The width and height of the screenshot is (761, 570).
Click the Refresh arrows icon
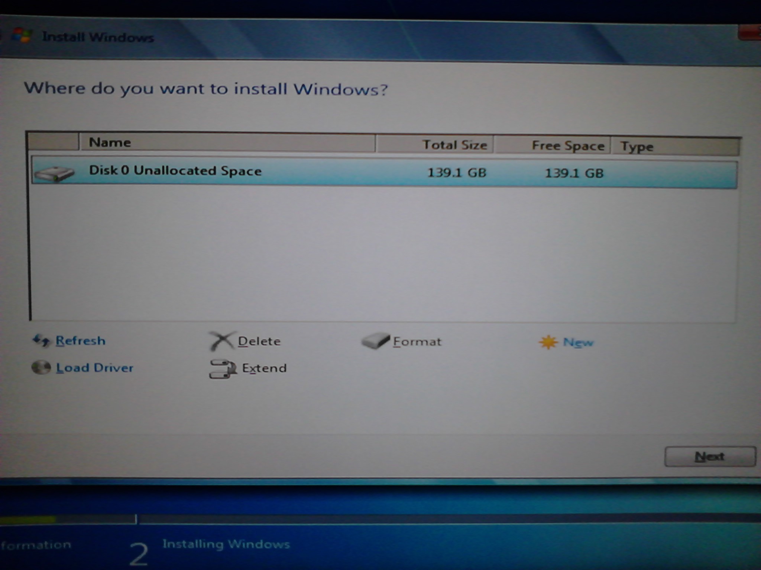(41, 340)
